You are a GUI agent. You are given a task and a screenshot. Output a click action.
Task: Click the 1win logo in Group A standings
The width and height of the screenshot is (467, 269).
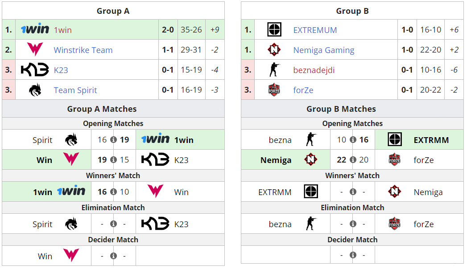tap(35, 29)
